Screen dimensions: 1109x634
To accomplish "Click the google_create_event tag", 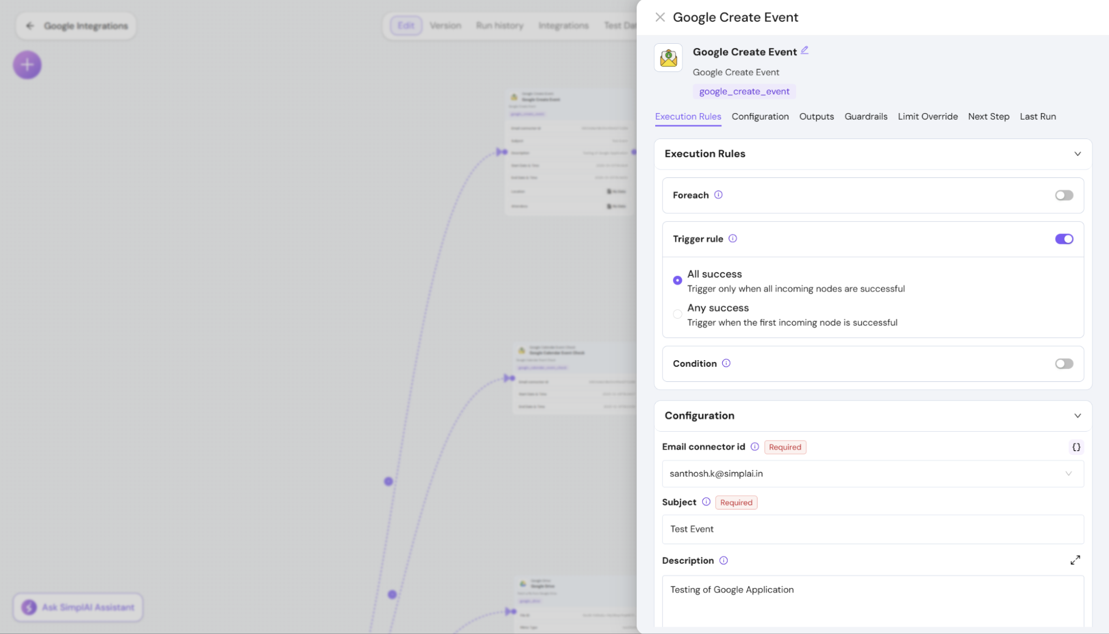I will point(744,91).
